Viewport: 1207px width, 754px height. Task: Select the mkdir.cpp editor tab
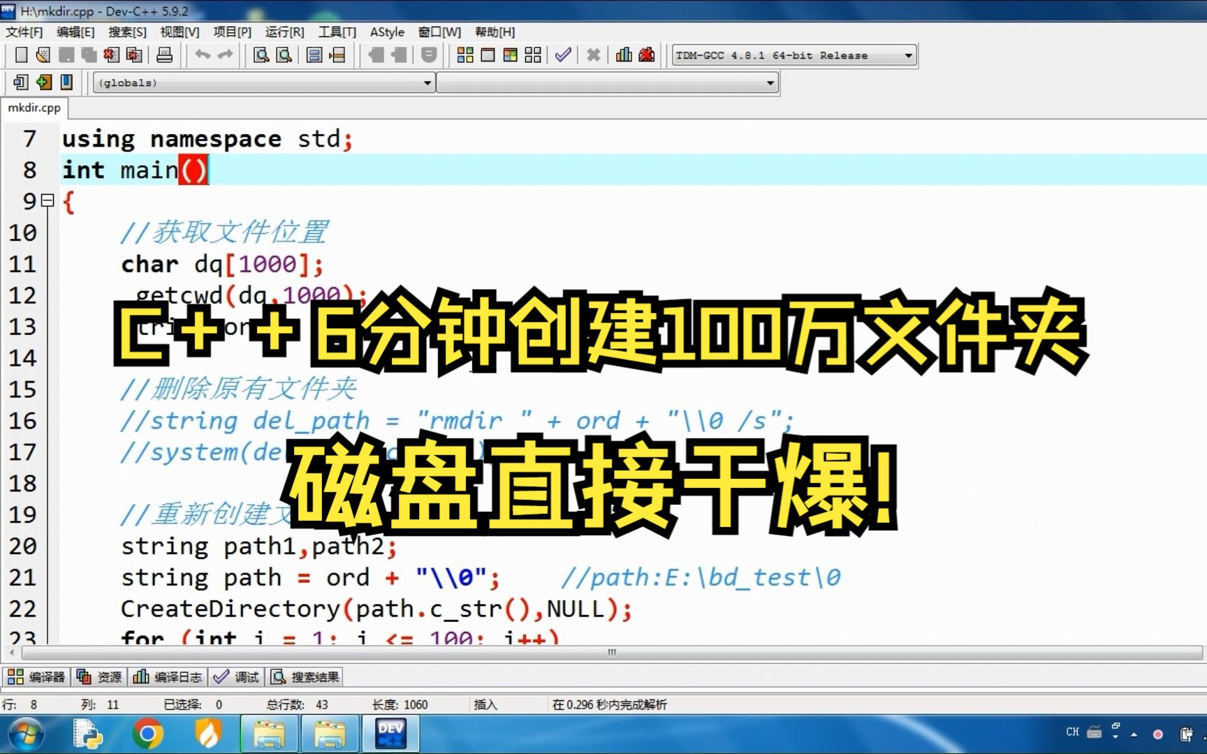34,108
